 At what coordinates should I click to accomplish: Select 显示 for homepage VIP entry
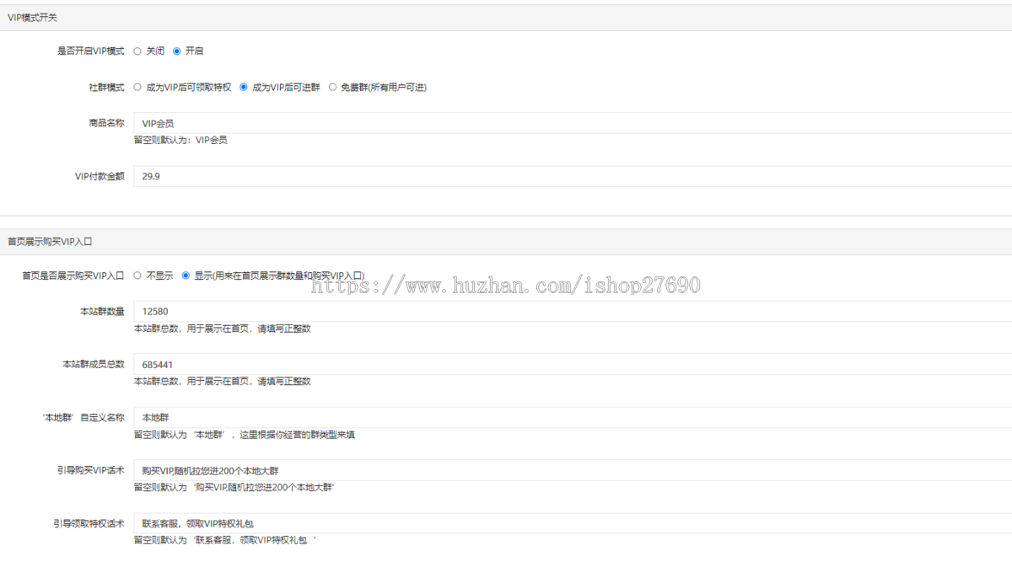186,275
